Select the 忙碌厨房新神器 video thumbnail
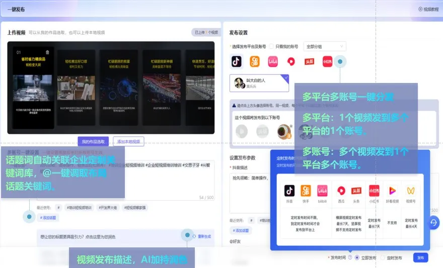This screenshot has width=443, height=268. coord(162,87)
